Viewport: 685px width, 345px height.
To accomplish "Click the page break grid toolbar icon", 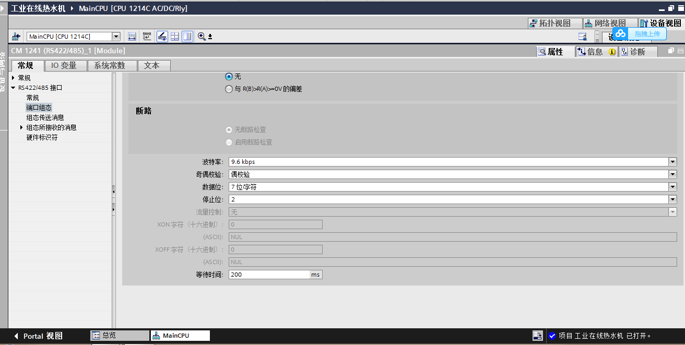I will click(x=175, y=37).
